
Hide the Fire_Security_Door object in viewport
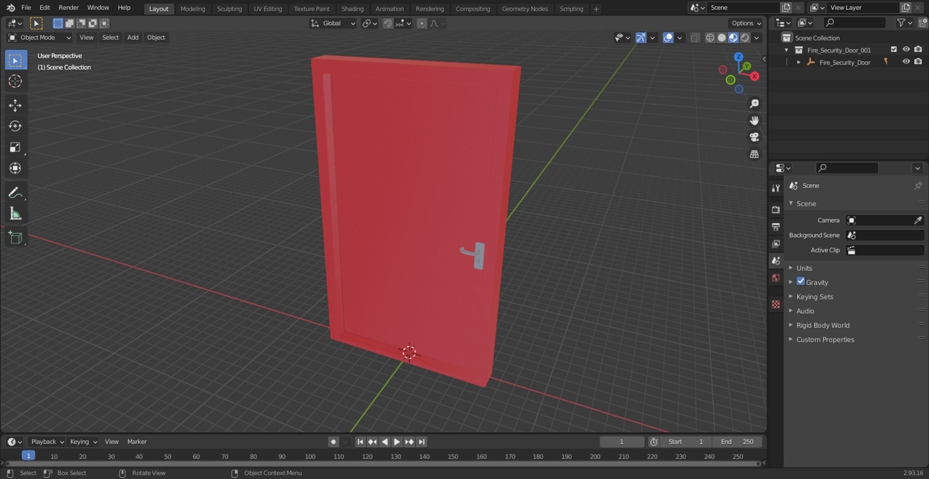pyautogui.click(x=906, y=62)
